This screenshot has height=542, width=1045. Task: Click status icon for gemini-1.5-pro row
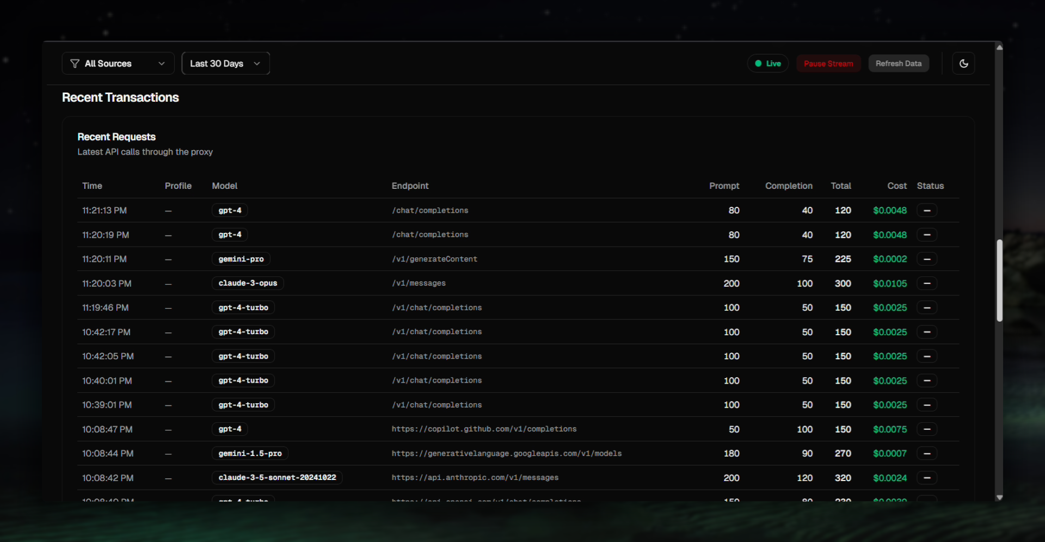point(926,453)
